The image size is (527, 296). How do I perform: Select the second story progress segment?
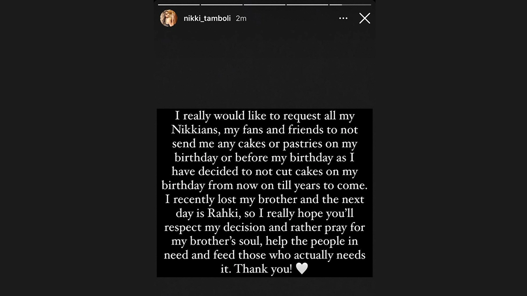[222, 4]
